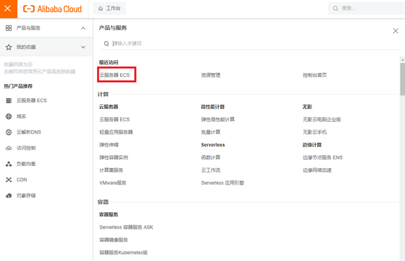Open 无影云手机 link
Screen dimensions: 405x261
[x=314, y=132]
